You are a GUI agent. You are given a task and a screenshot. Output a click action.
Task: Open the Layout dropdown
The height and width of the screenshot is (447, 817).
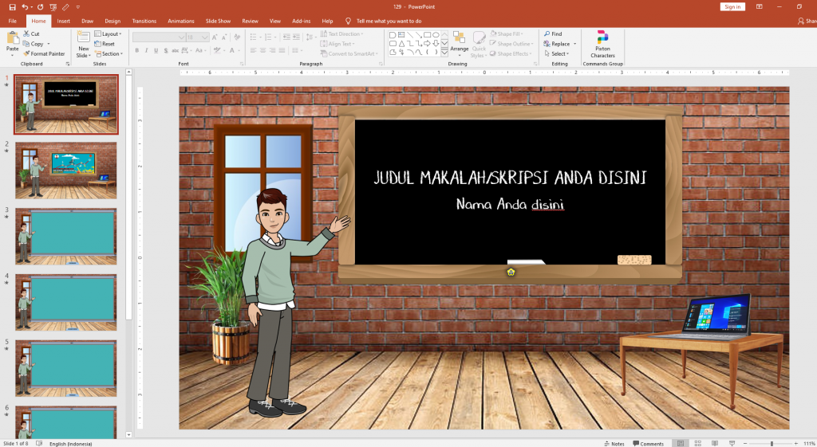pyautogui.click(x=109, y=33)
